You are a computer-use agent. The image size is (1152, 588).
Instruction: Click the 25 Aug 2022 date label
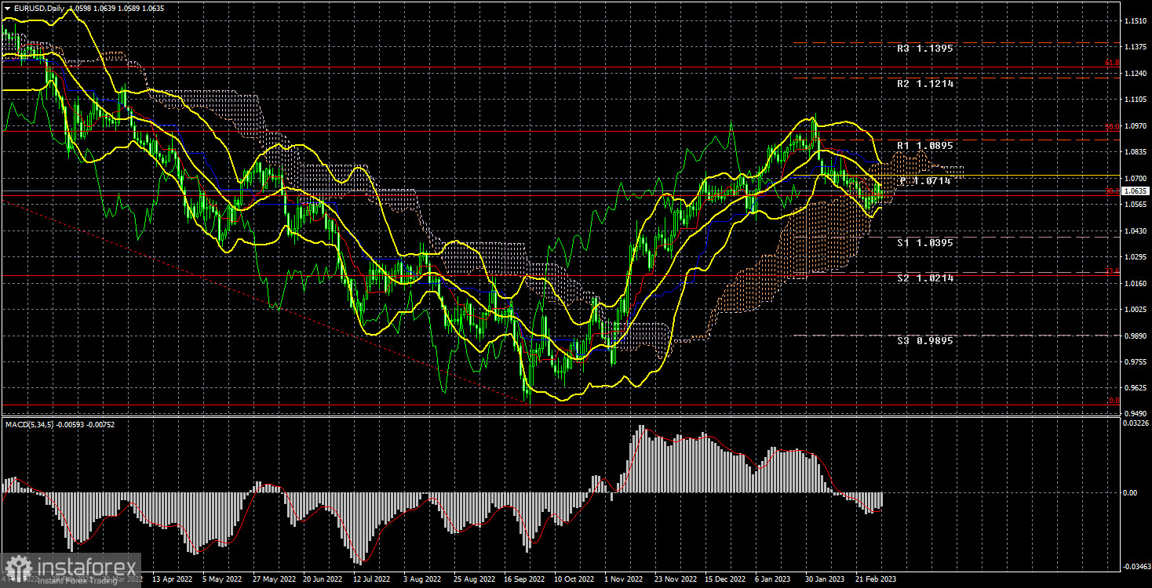point(474,579)
